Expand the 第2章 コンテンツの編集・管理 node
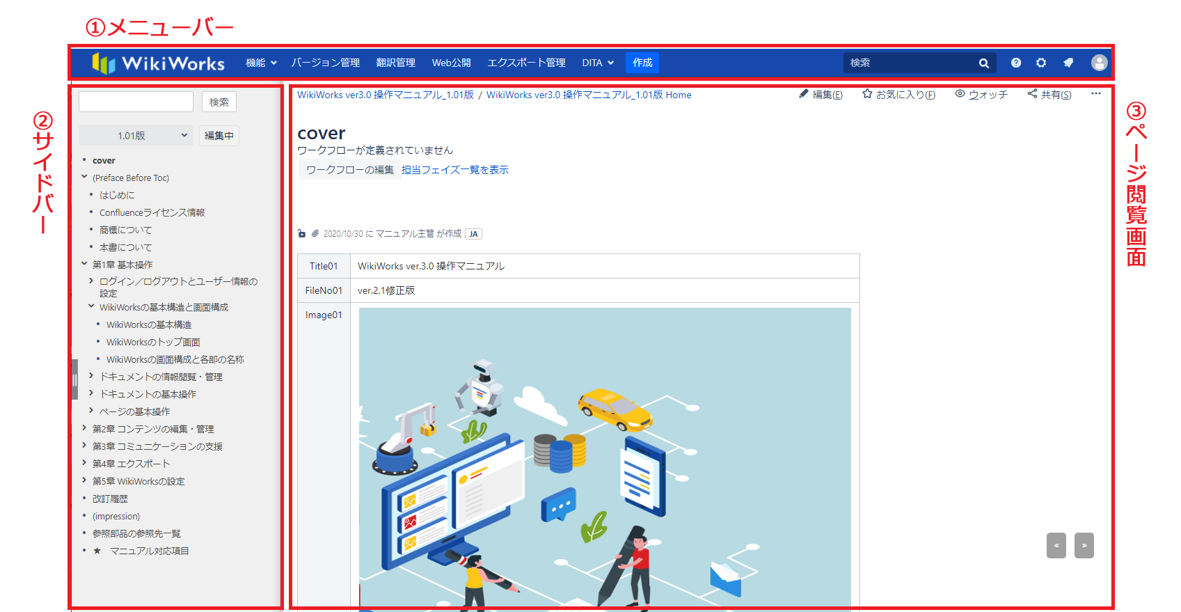This screenshot has height=612, width=1181. point(84,428)
